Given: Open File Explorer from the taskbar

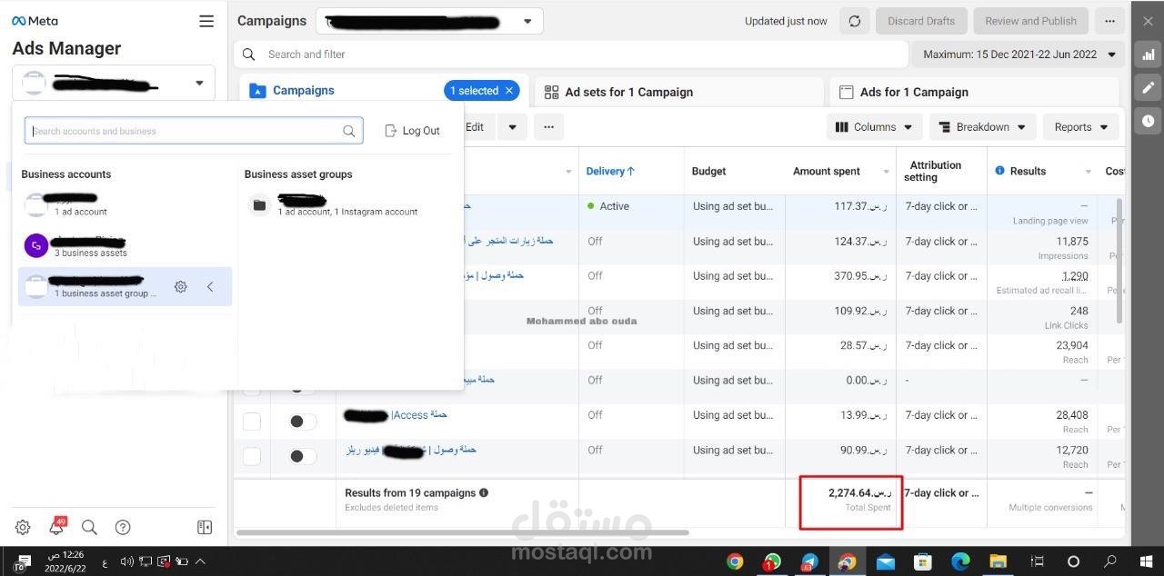Looking at the screenshot, I should pos(998,561).
